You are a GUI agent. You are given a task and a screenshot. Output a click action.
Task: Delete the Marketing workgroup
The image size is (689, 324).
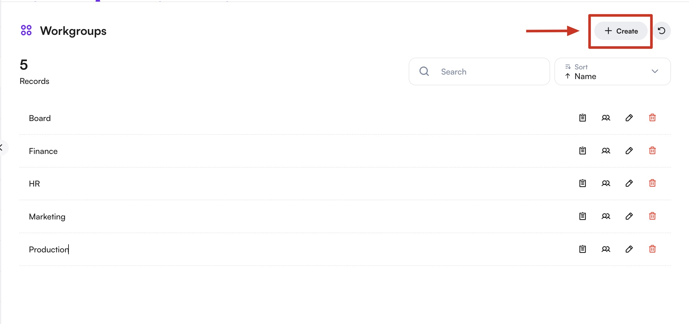click(652, 216)
